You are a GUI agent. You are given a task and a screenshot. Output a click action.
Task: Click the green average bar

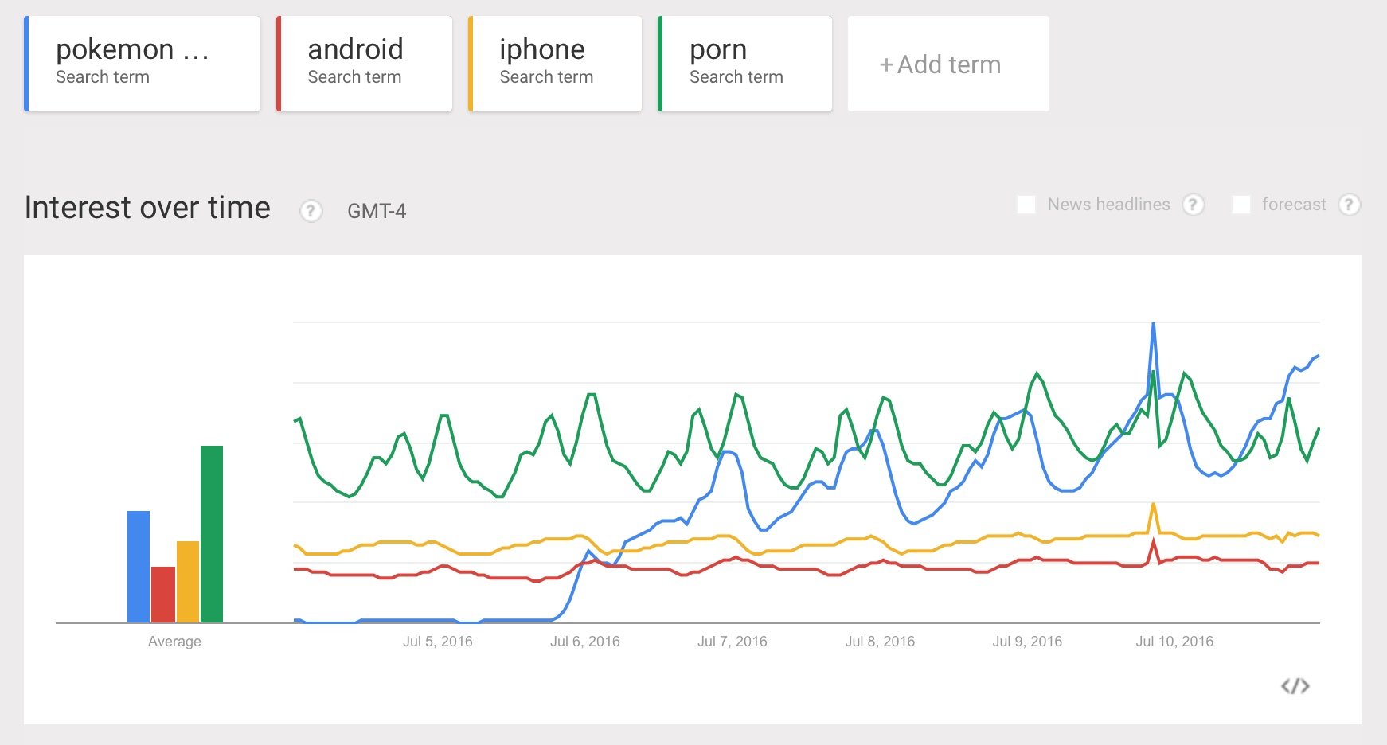[212, 534]
